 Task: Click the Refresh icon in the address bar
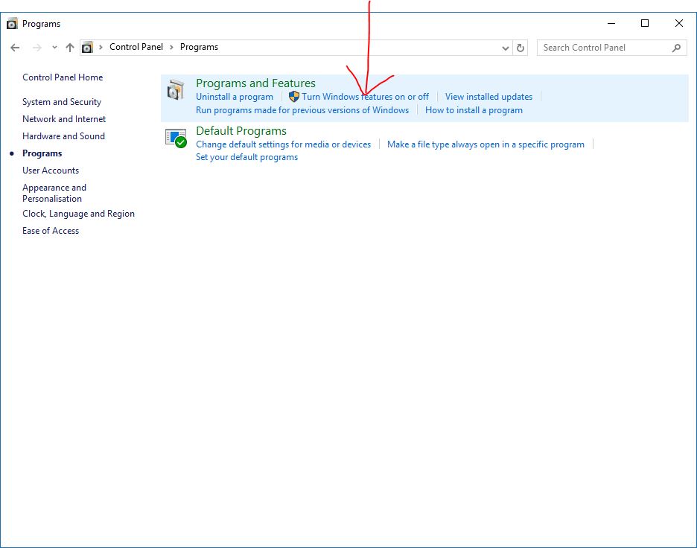[x=519, y=47]
